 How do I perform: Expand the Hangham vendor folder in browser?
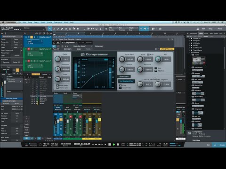pos(190,41)
